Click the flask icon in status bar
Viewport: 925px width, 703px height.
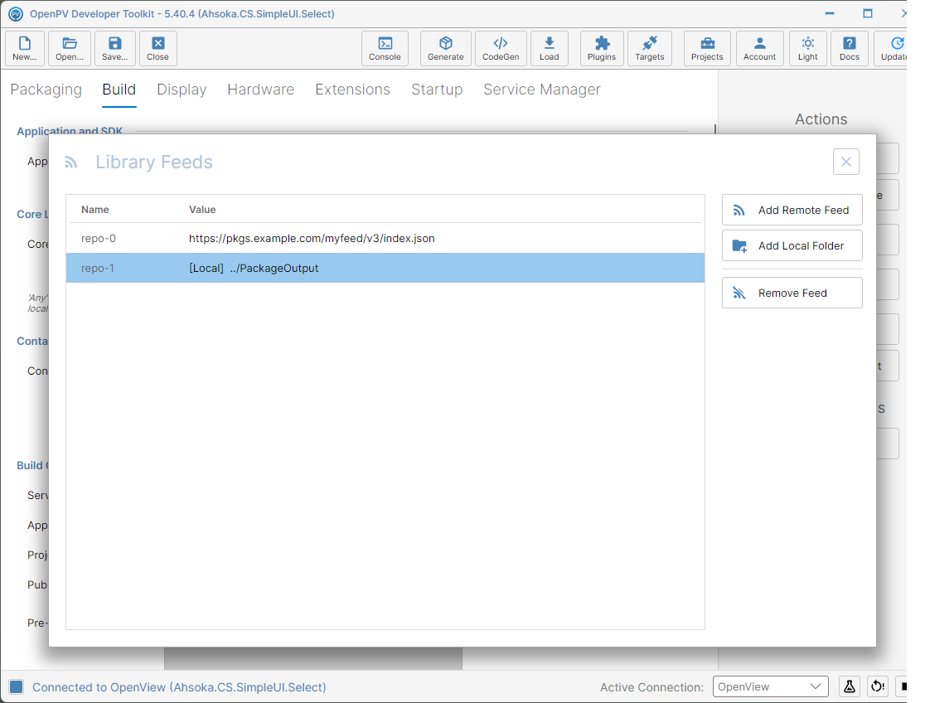click(x=850, y=686)
